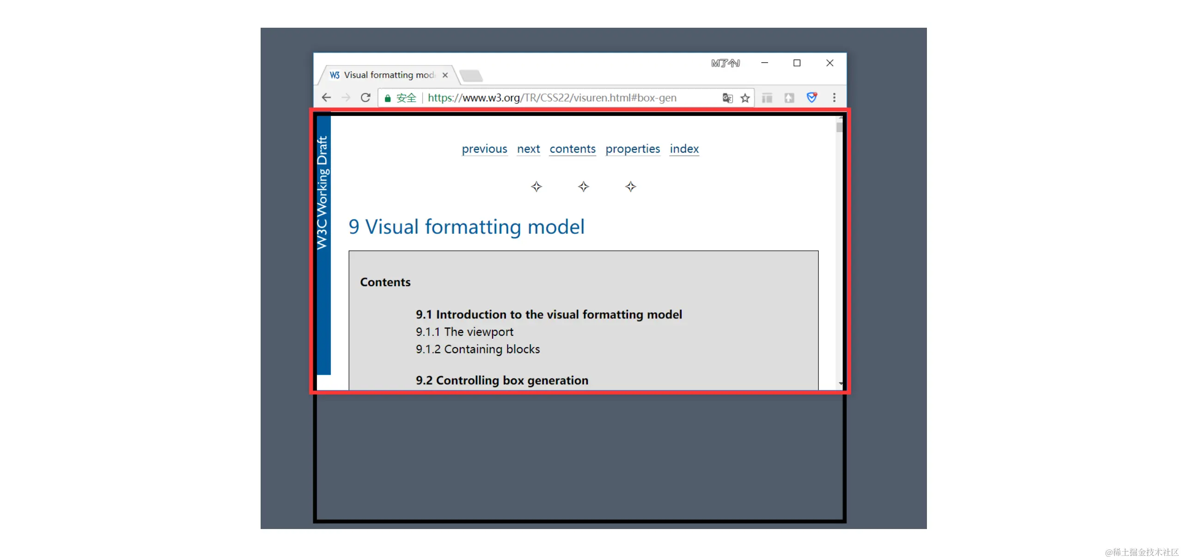Open the 'index' link
1182x560 pixels.
(684, 149)
